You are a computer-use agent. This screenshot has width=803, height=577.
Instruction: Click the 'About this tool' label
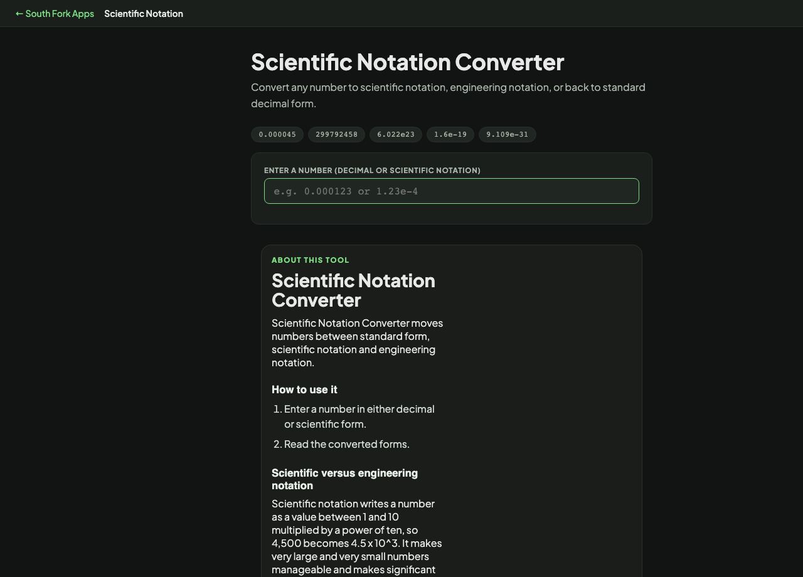tap(311, 260)
